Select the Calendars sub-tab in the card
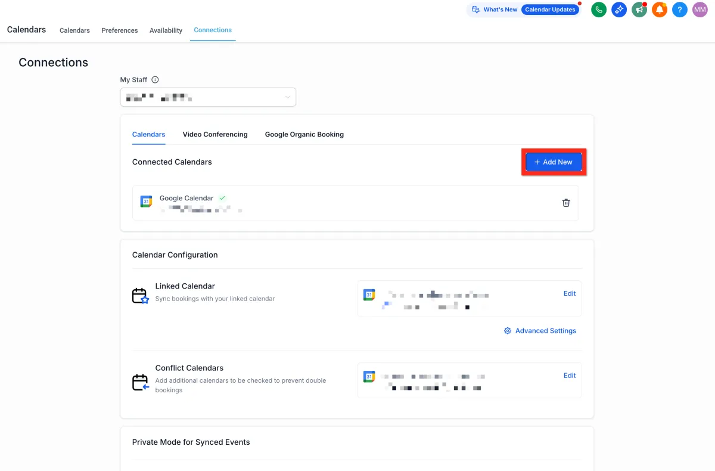The image size is (715, 471). (x=148, y=135)
